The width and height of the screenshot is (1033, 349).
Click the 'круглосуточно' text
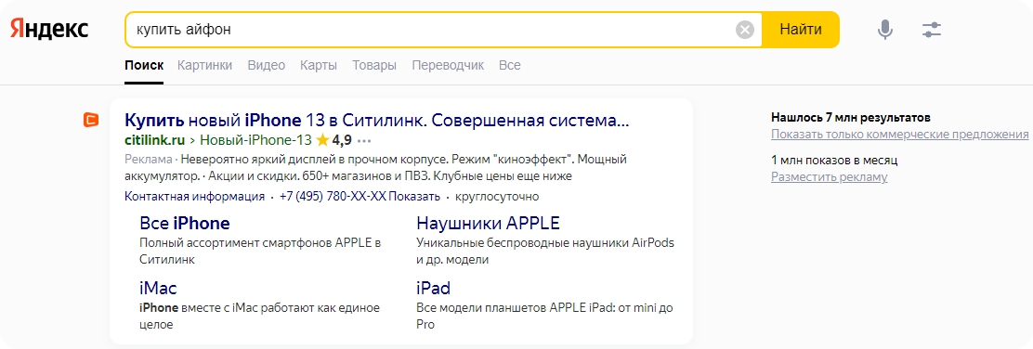(x=497, y=196)
